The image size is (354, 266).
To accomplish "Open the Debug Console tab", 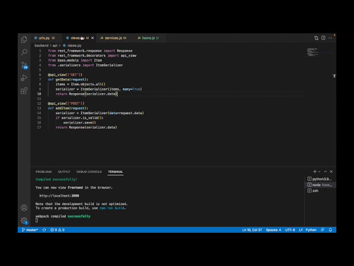I will (x=89, y=172).
